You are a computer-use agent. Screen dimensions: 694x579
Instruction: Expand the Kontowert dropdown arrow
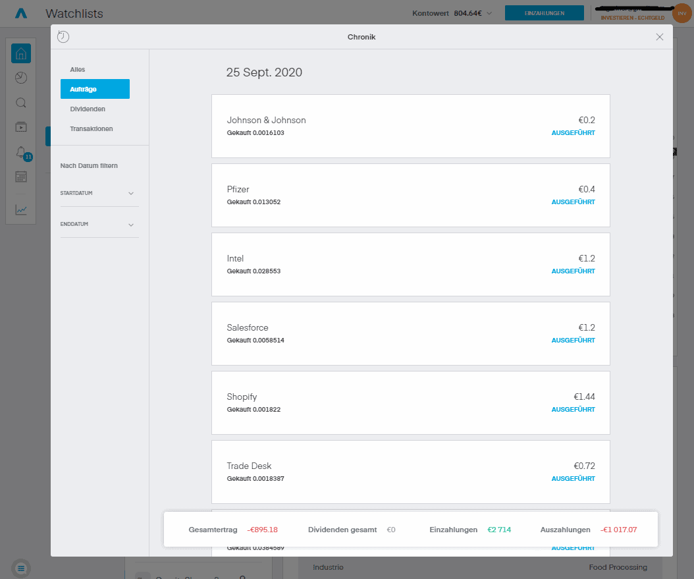[489, 13]
